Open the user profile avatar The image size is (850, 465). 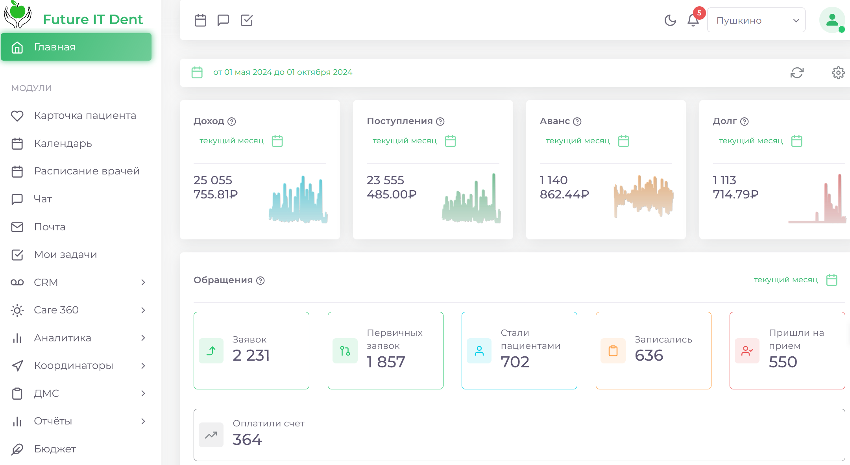click(832, 20)
